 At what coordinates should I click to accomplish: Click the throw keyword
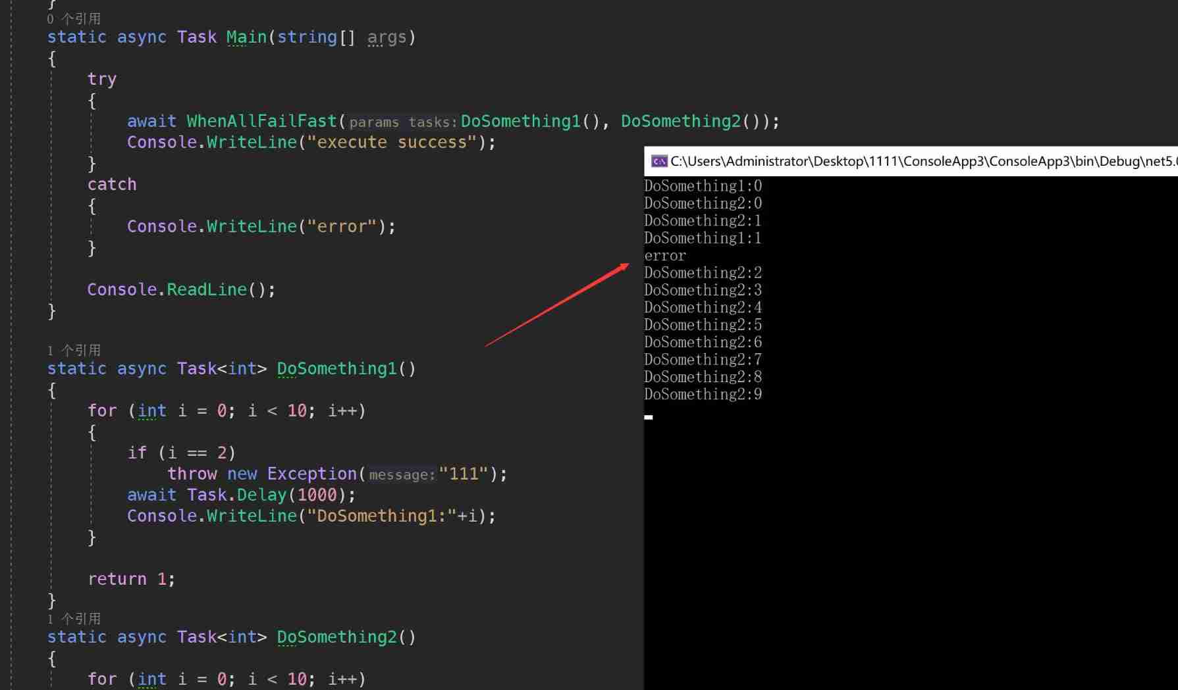[x=192, y=474]
